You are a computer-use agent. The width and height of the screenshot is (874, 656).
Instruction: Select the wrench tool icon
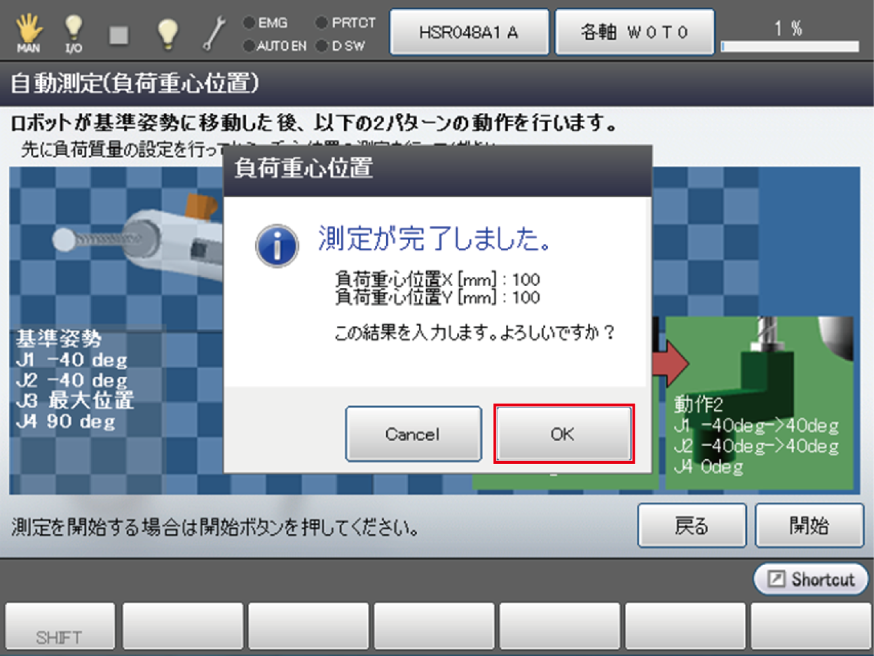click(x=214, y=33)
